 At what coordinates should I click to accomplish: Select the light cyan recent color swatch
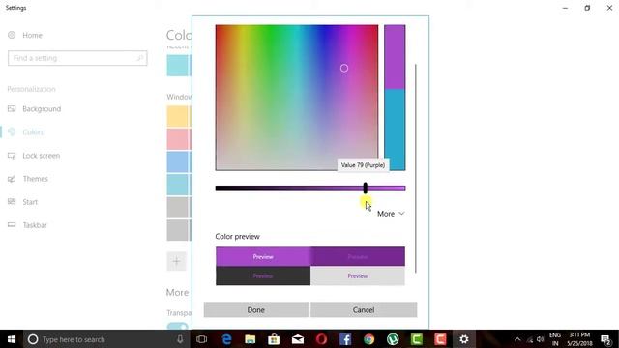[177, 65]
